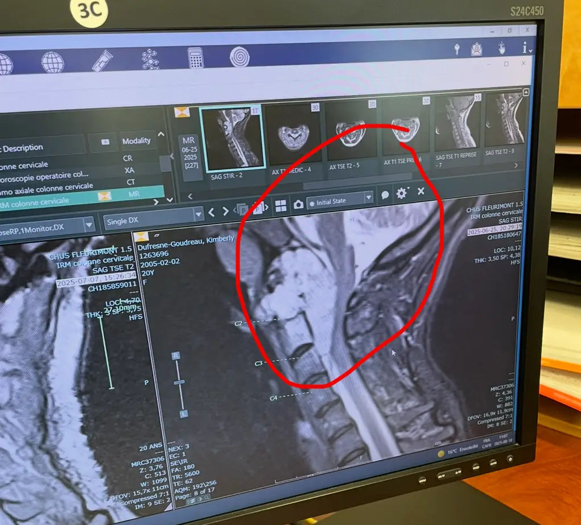The image size is (581, 525).
Task: Open the molecule network icon
Action: 150,59
